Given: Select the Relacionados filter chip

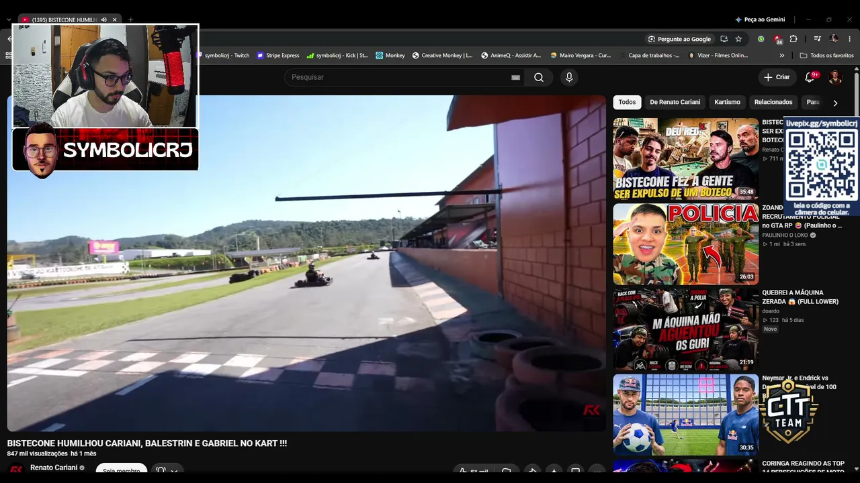Looking at the screenshot, I should coord(773,103).
